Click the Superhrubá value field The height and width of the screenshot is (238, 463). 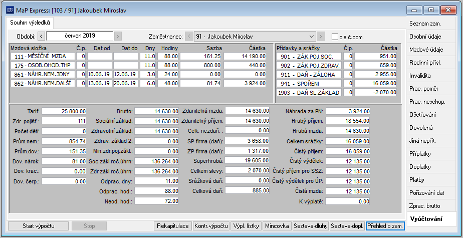247,160
